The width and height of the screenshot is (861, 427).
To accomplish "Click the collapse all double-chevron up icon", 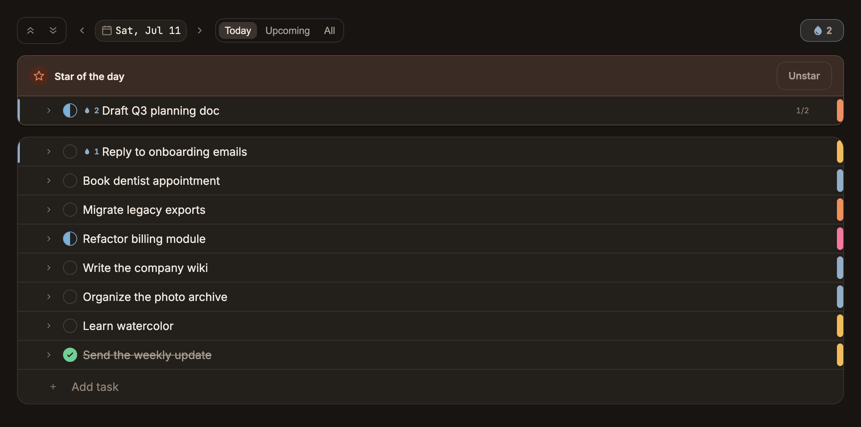I will (x=30, y=30).
